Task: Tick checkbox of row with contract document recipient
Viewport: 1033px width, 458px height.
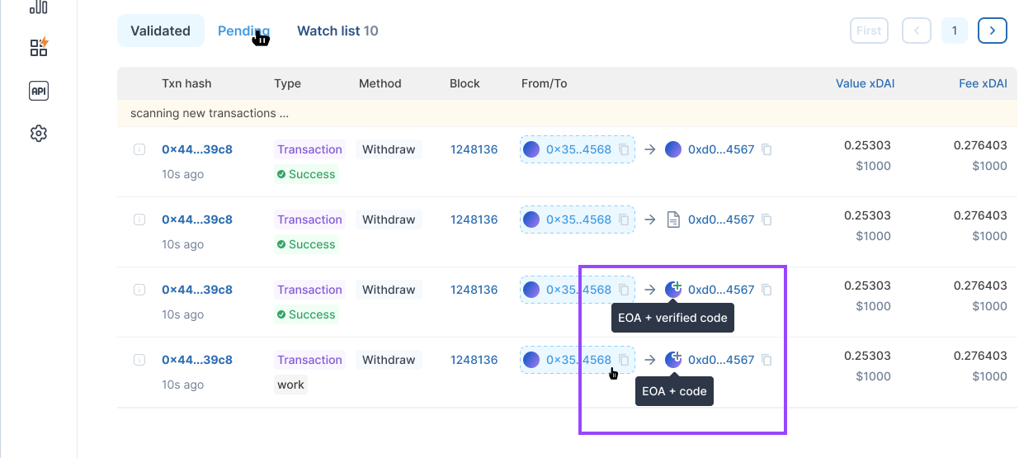Action: pos(139,220)
